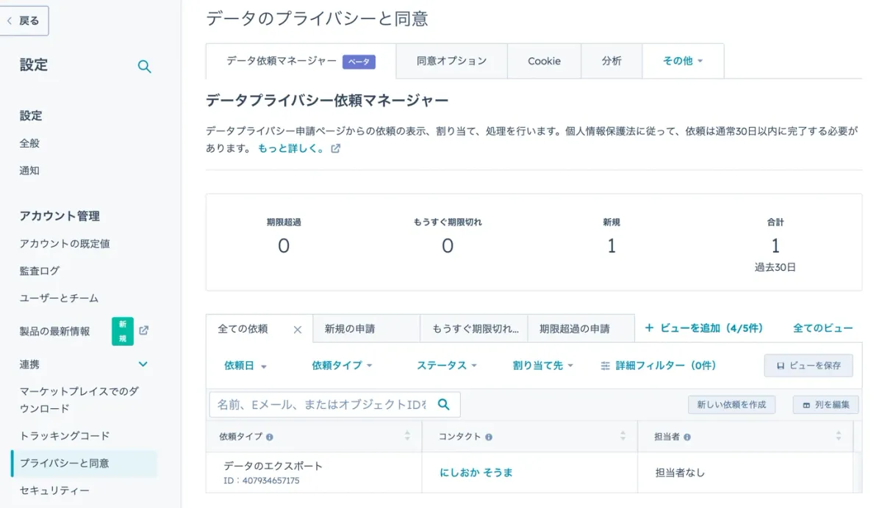Click the info icon beside 担当者 header
This screenshot has height=508, width=882.
pos(687,436)
